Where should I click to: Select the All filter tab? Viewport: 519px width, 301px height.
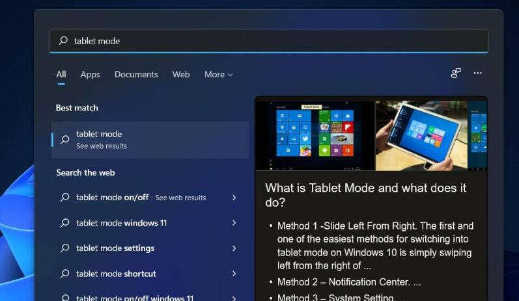[x=61, y=74]
